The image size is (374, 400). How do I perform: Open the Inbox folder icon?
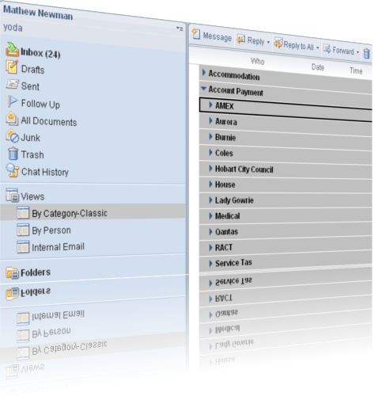pos(12,49)
